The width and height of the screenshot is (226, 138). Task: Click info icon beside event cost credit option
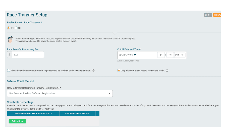pos(167,71)
